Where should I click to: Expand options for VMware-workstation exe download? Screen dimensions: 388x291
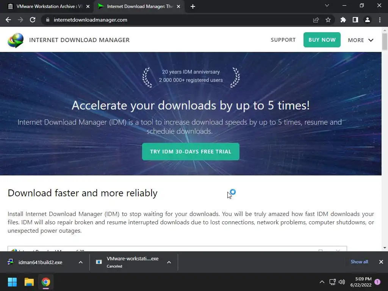click(169, 262)
